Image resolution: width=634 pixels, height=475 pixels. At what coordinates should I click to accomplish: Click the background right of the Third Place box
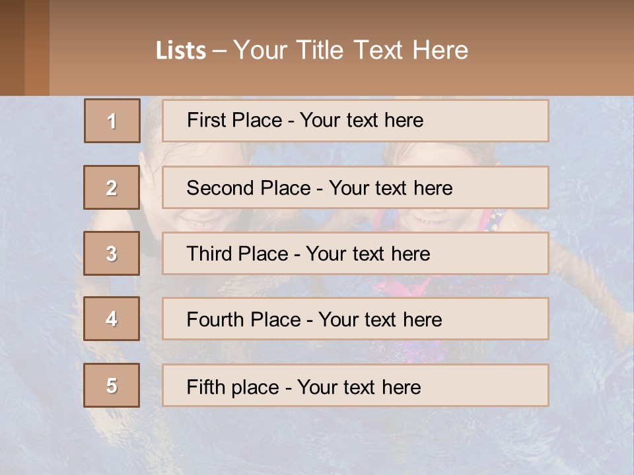click(591, 253)
